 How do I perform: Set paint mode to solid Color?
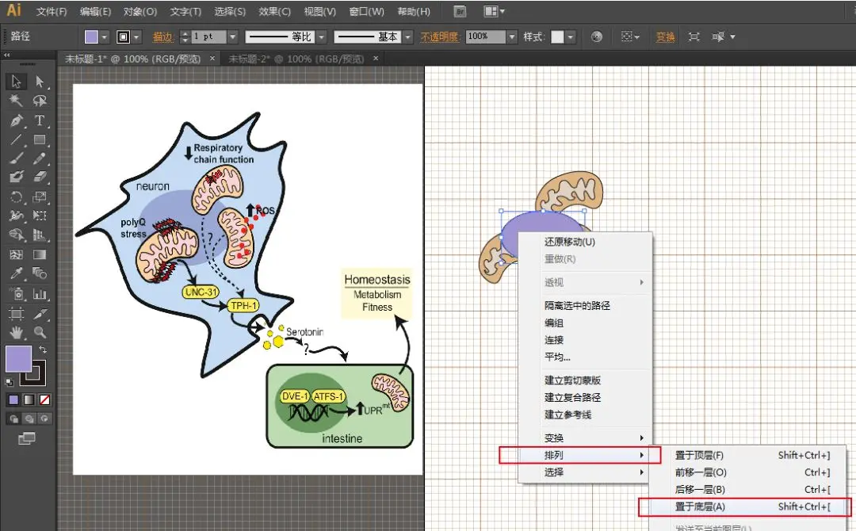pos(13,399)
